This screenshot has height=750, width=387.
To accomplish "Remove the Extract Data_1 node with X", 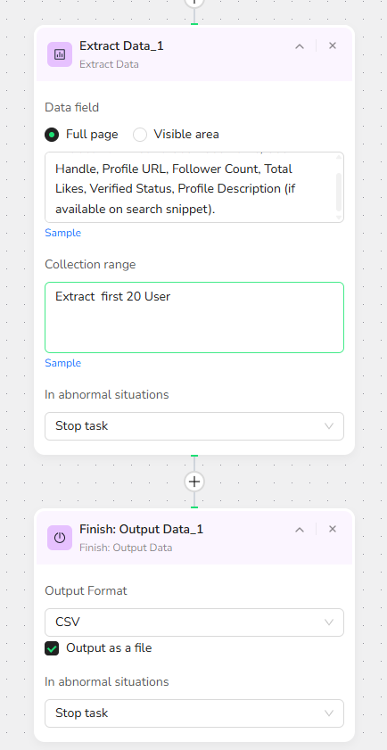I will click(333, 45).
